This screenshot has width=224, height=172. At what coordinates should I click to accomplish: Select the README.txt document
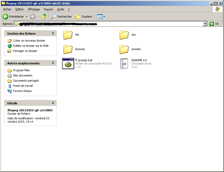124,64
